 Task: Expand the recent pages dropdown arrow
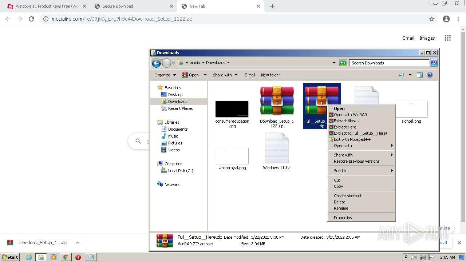(174, 63)
